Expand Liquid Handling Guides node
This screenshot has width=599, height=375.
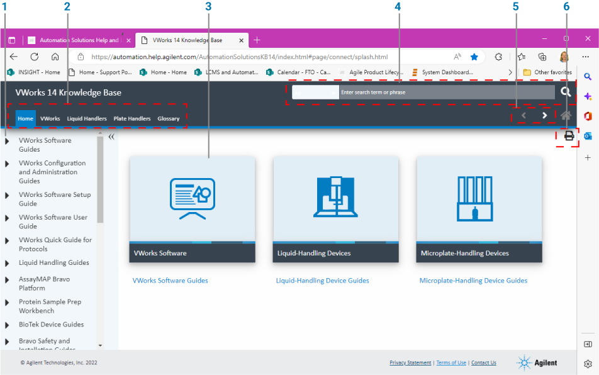[7, 264]
